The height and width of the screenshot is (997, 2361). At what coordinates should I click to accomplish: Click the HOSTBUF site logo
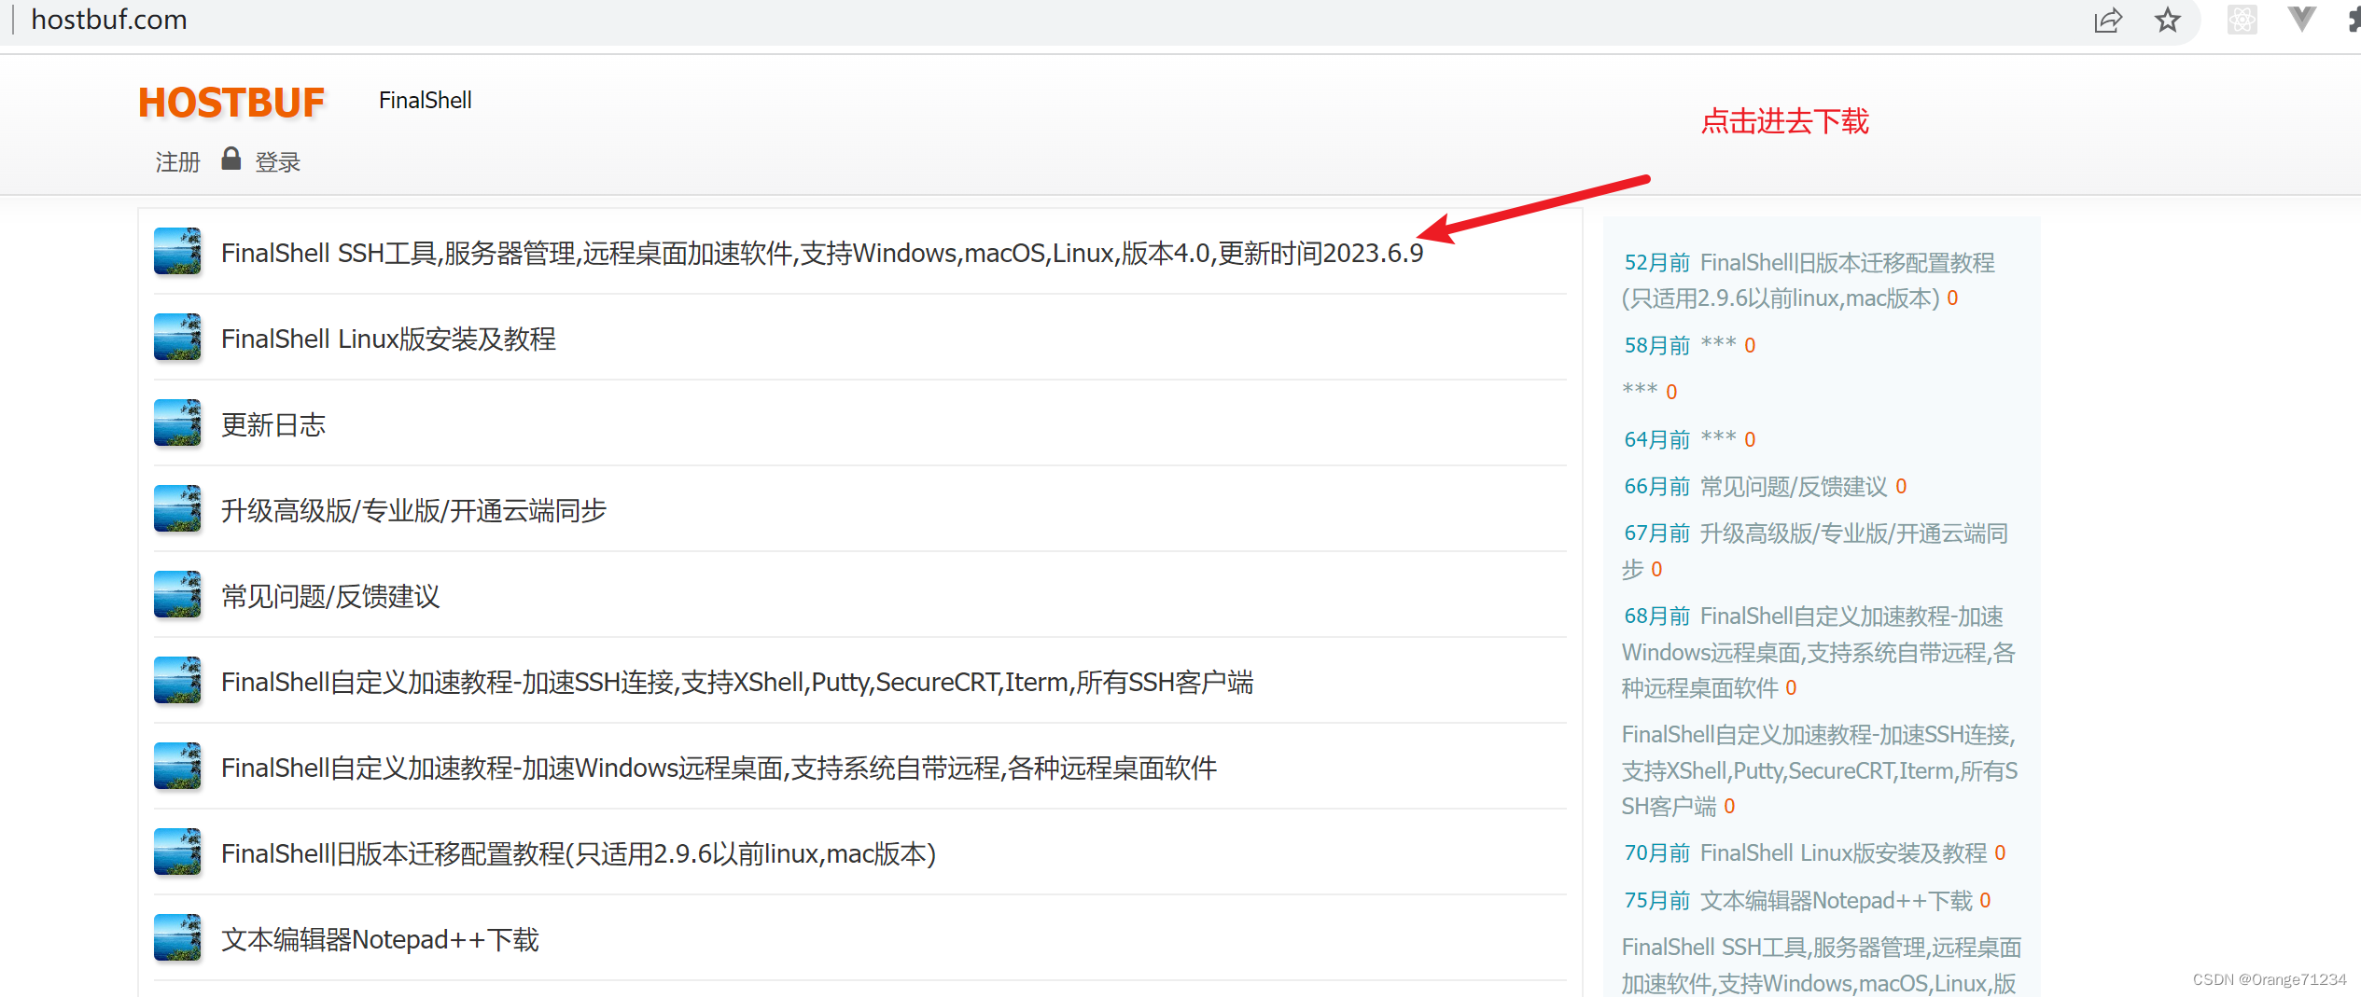point(231,103)
